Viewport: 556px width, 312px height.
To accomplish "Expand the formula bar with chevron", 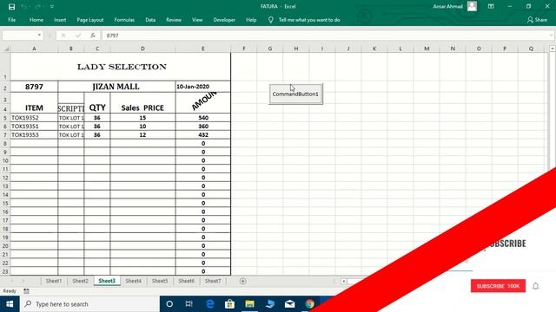I will 551,36.
